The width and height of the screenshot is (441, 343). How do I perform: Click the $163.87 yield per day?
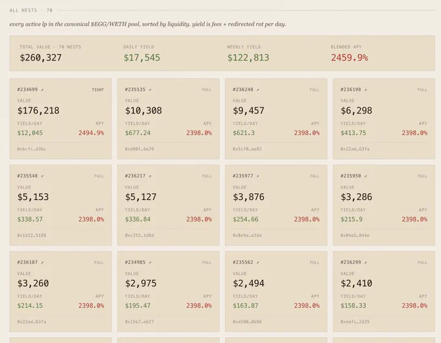click(x=245, y=305)
